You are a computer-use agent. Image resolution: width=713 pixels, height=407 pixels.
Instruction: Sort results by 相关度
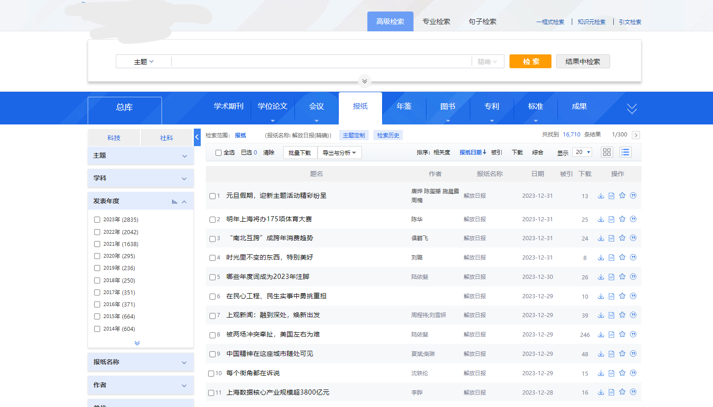point(442,153)
